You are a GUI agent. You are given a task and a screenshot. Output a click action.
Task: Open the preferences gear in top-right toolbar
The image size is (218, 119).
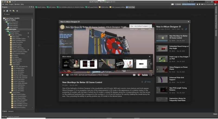pyautogui.click(x=200, y=4)
